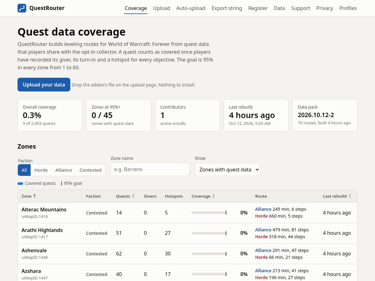Click uiMapID 1416 text

pyautogui.click(x=35, y=216)
